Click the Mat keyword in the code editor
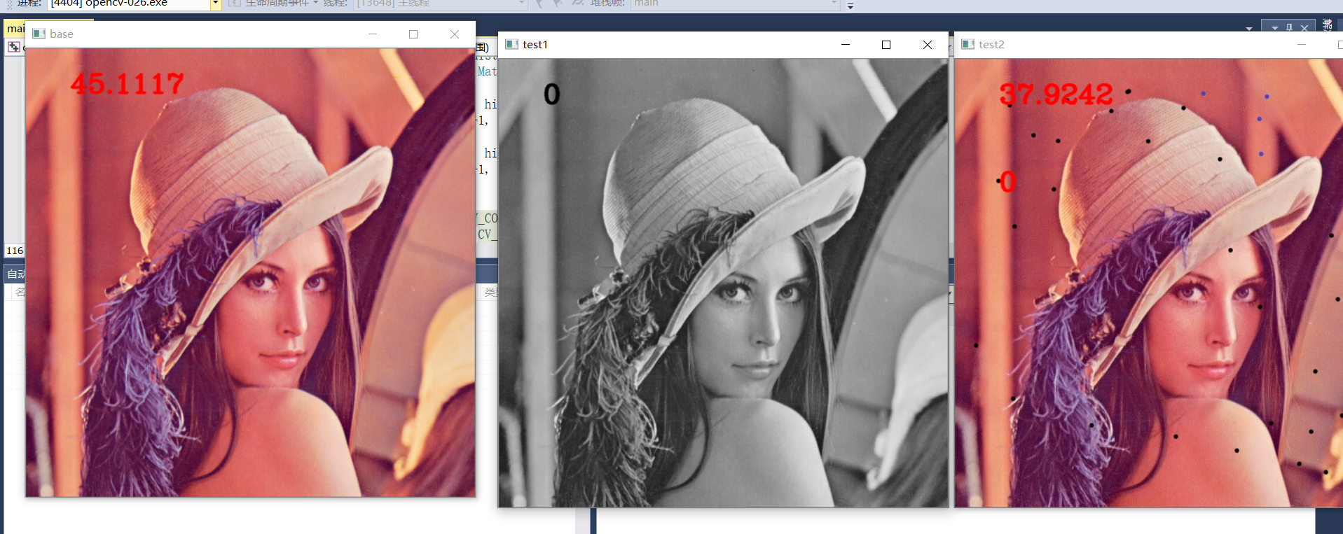The image size is (1343, 534). click(x=487, y=71)
